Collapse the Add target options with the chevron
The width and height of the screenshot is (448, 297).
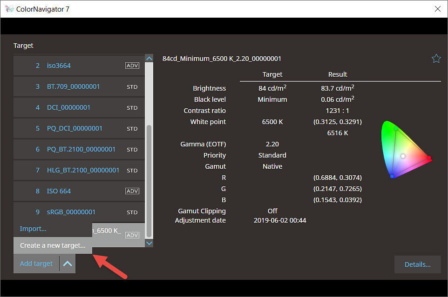[x=68, y=263]
